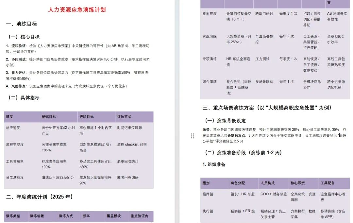Image resolution: width=353 pixels, height=223 pixels.
Task: Click table header 角色分配
Action: (238, 183)
